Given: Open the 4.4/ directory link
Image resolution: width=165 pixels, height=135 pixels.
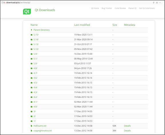Looking at the screenshot, I should tap(35, 88).
